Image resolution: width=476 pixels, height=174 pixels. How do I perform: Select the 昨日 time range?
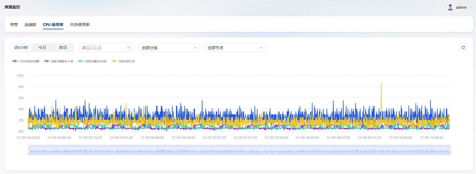click(x=63, y=47)
